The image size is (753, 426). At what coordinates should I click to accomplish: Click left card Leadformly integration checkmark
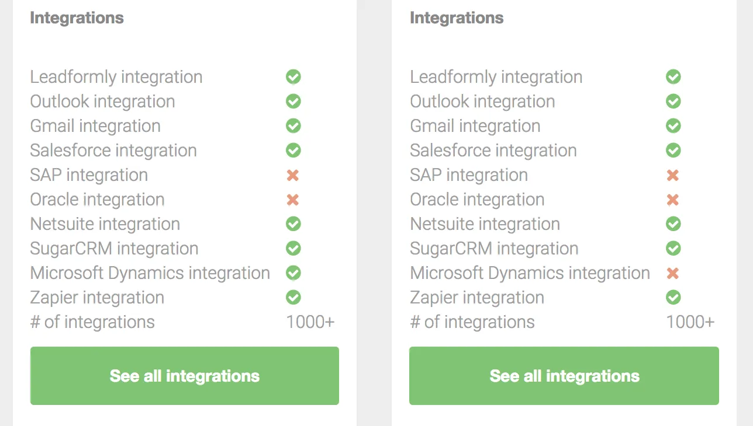pos(293,76)
